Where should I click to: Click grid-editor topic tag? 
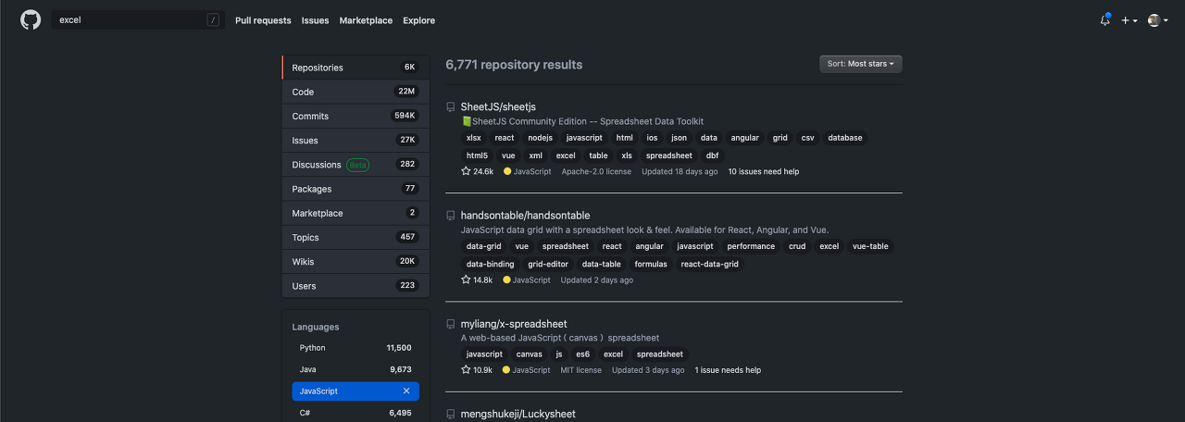pos(549,264)
